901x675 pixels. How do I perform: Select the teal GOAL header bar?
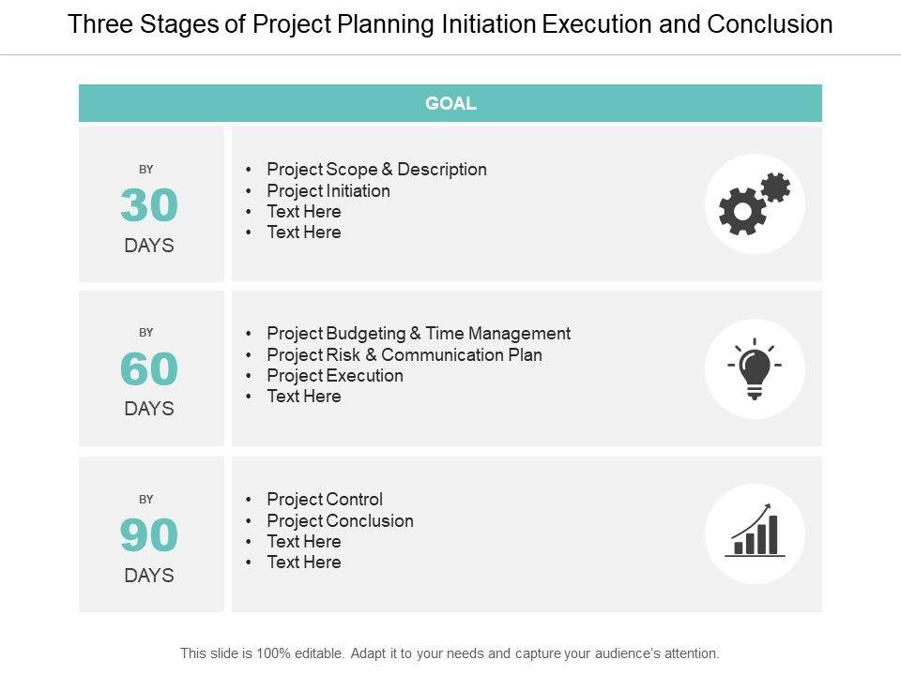pos(450,104)
